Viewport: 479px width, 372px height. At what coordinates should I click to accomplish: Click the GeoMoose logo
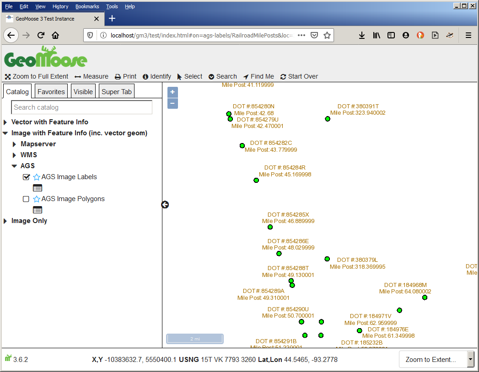(x=46, y=57)
